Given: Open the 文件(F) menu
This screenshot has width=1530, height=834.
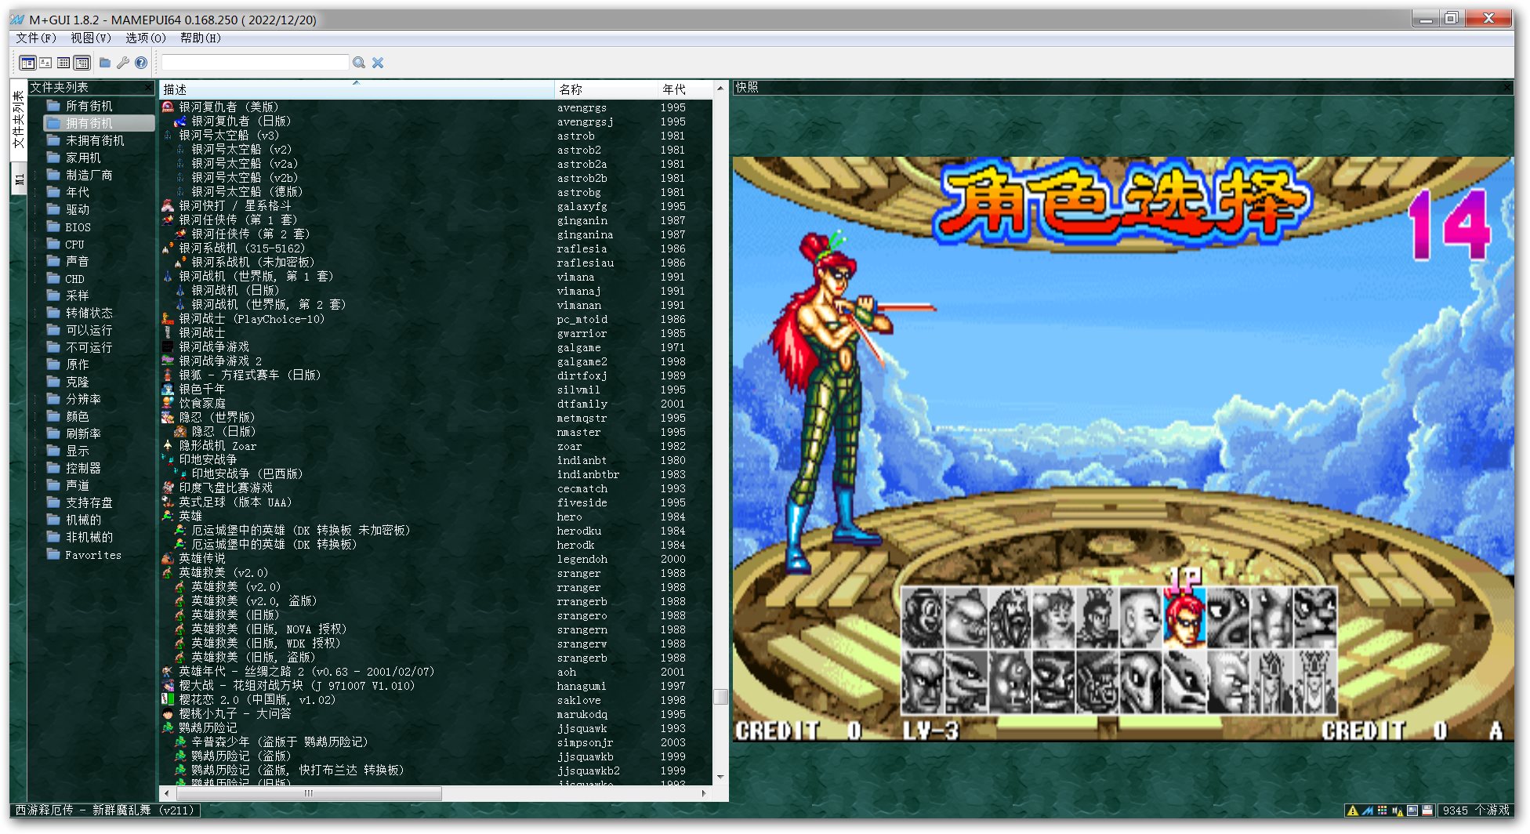Looking at the screenshot, I should click(36, 38).
